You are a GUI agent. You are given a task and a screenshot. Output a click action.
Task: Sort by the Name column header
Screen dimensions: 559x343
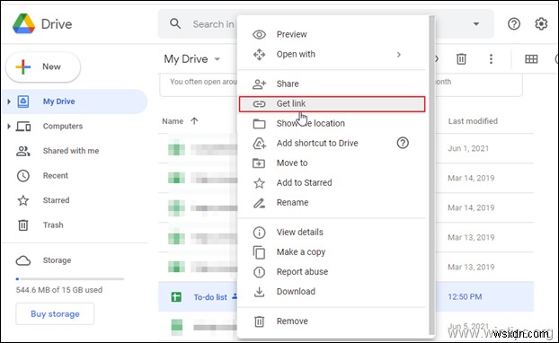pyautogui.click(x=173, y=121)
